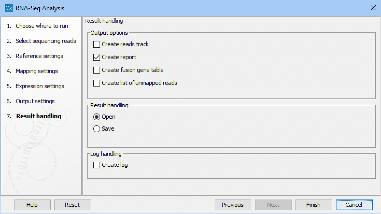Switch to Mapping settings step
The height and width of the screenshot is (214, 381).
(37, 71)
